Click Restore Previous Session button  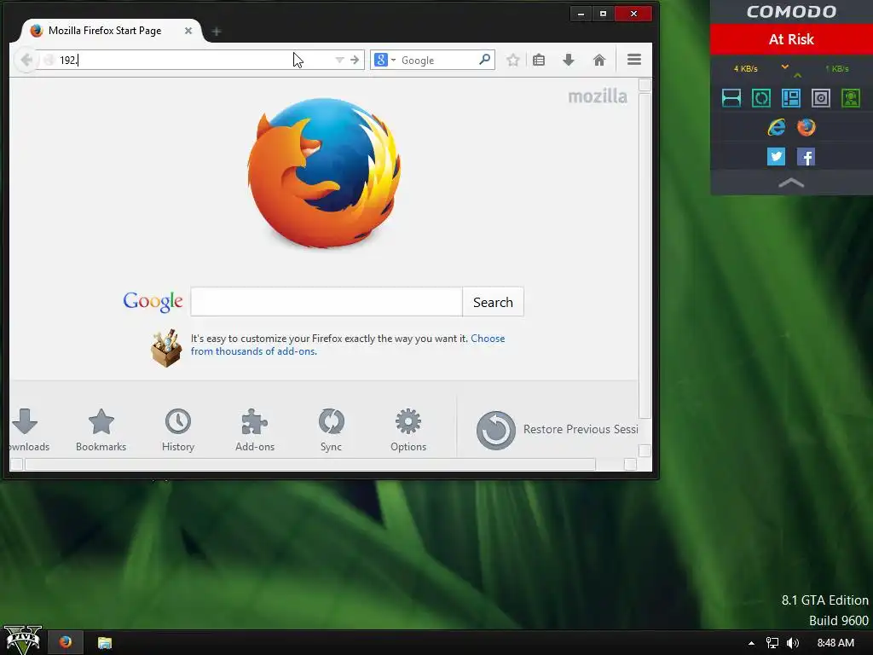click(x=557, y=430)
